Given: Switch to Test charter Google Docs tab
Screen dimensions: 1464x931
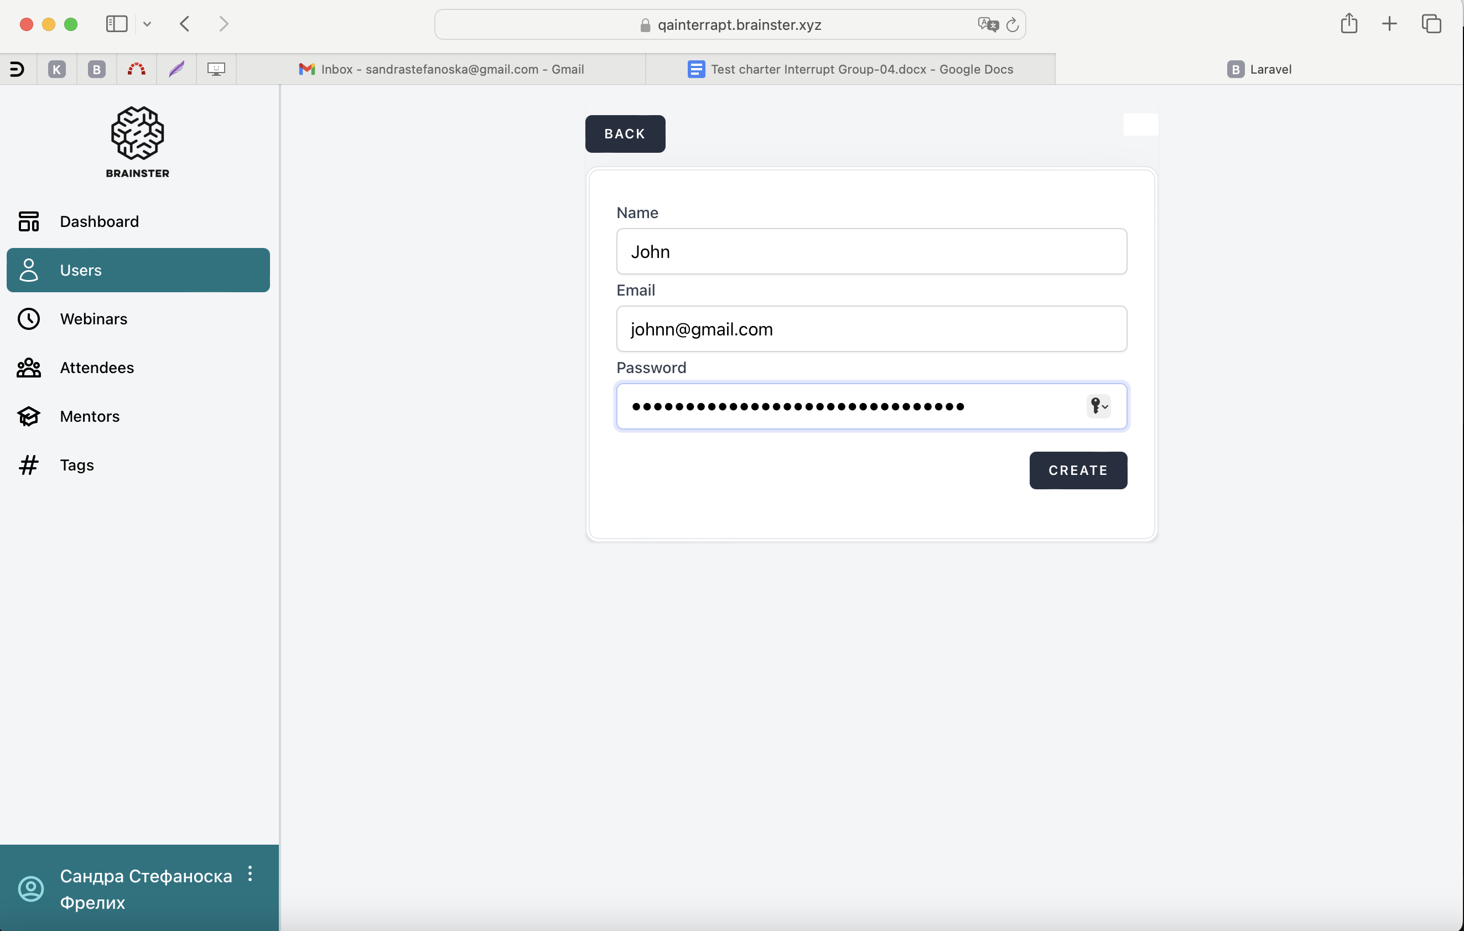Looking at the screenshot, I should pyautogui.click(x=850, y=69).
